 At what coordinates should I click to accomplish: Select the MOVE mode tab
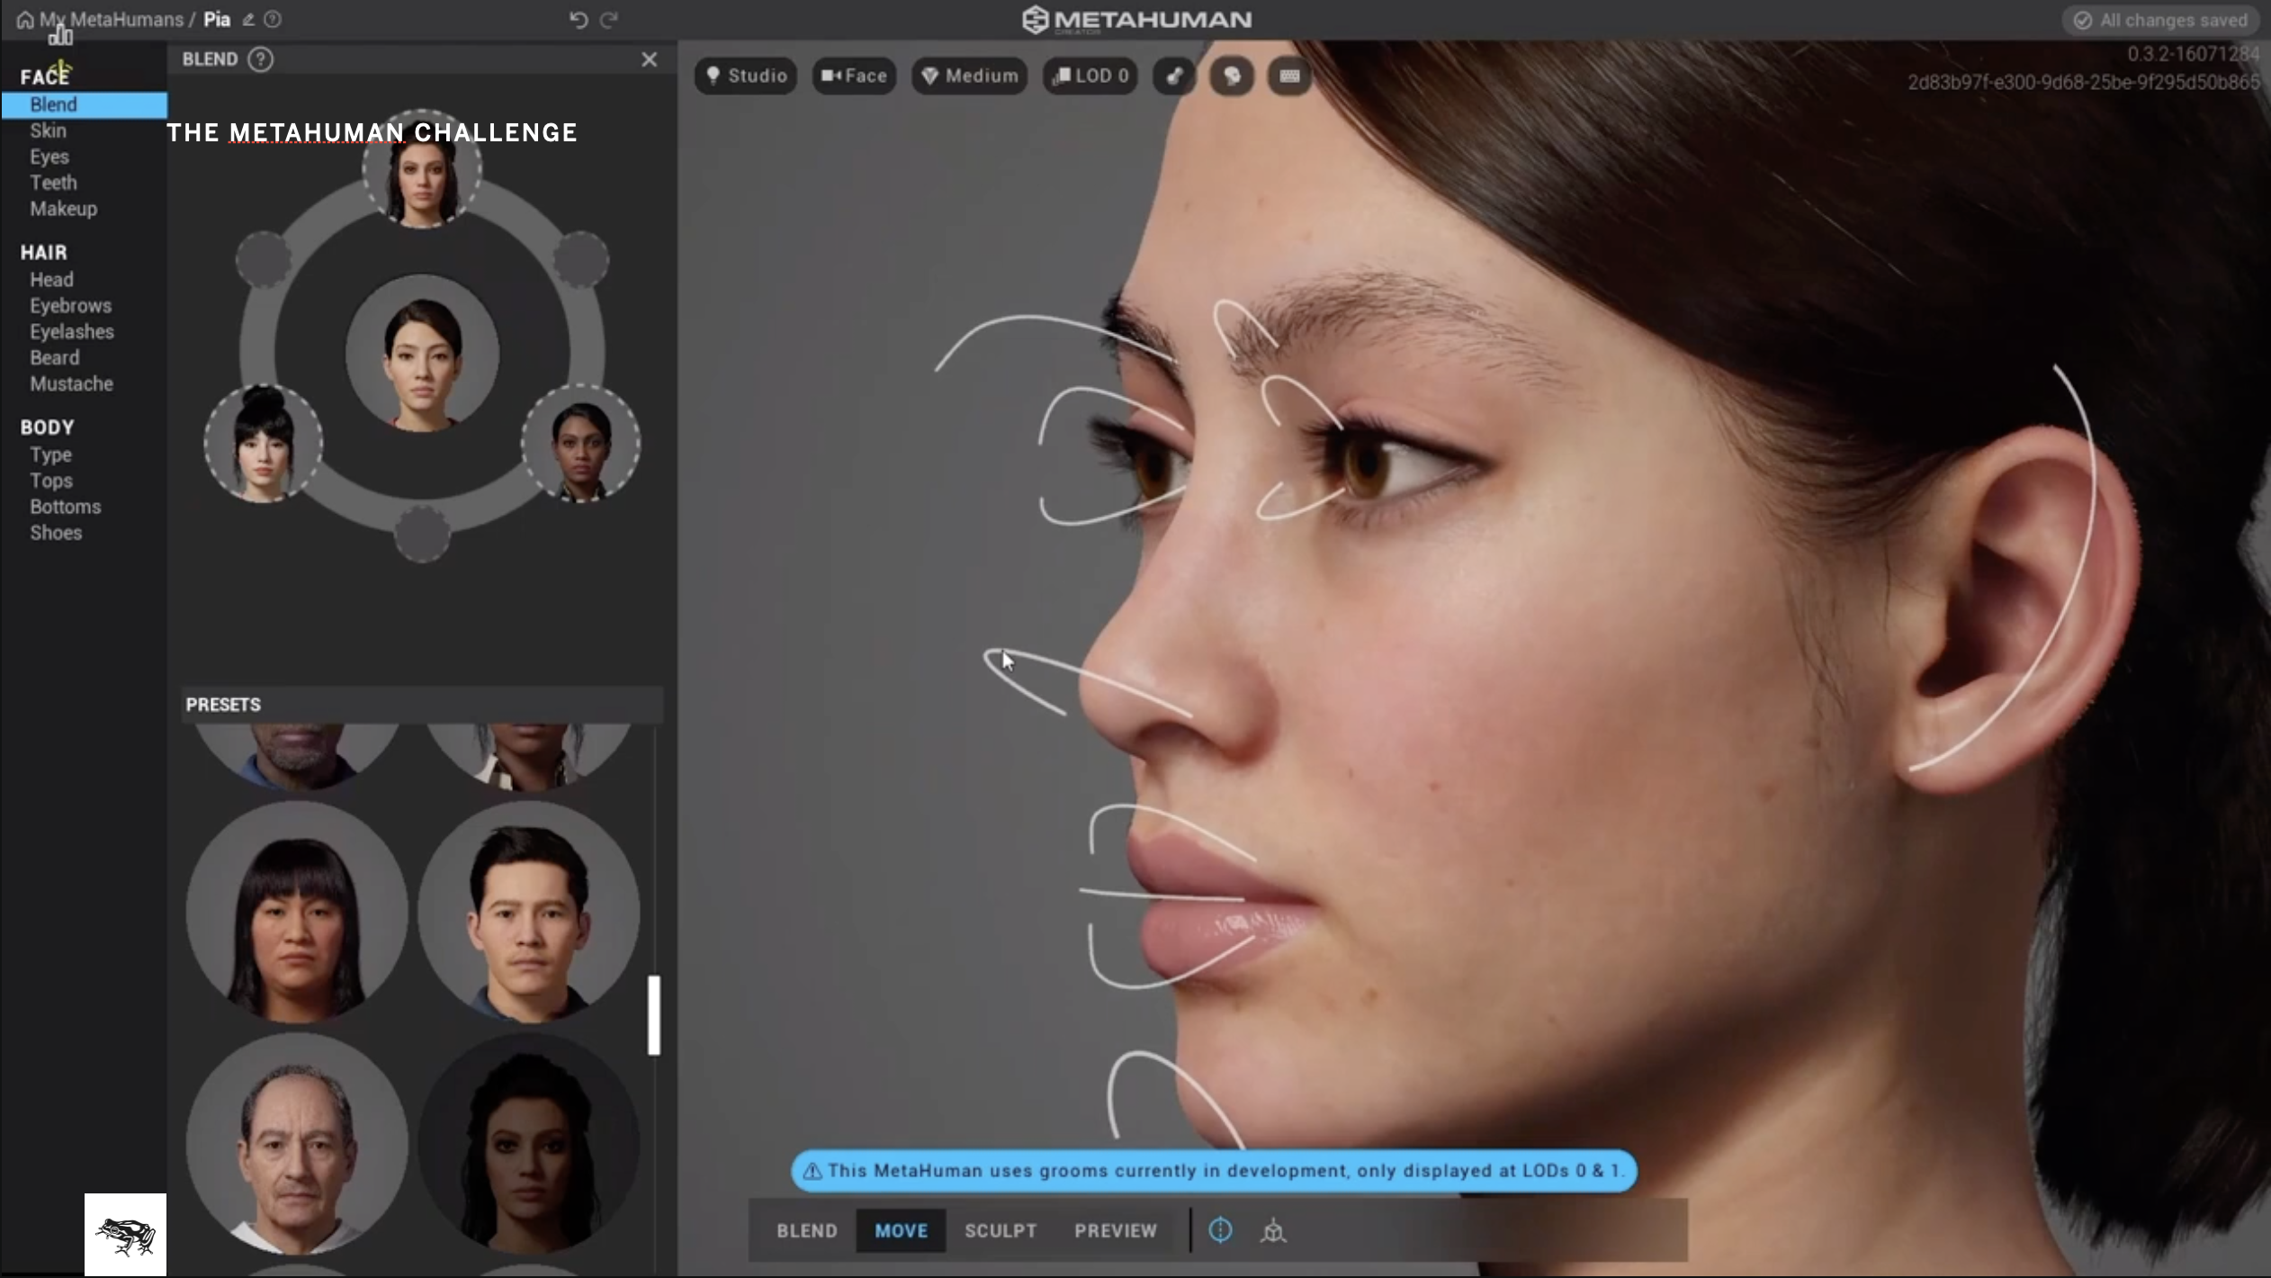901,1230
